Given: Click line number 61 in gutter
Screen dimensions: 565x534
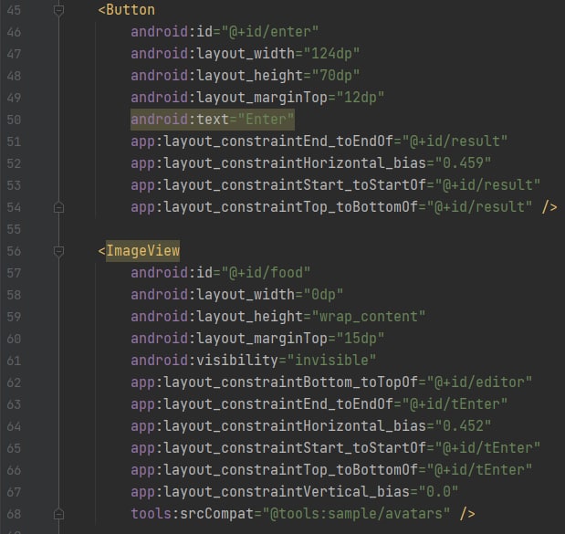Looking at the screenshot, I should 14,361.
